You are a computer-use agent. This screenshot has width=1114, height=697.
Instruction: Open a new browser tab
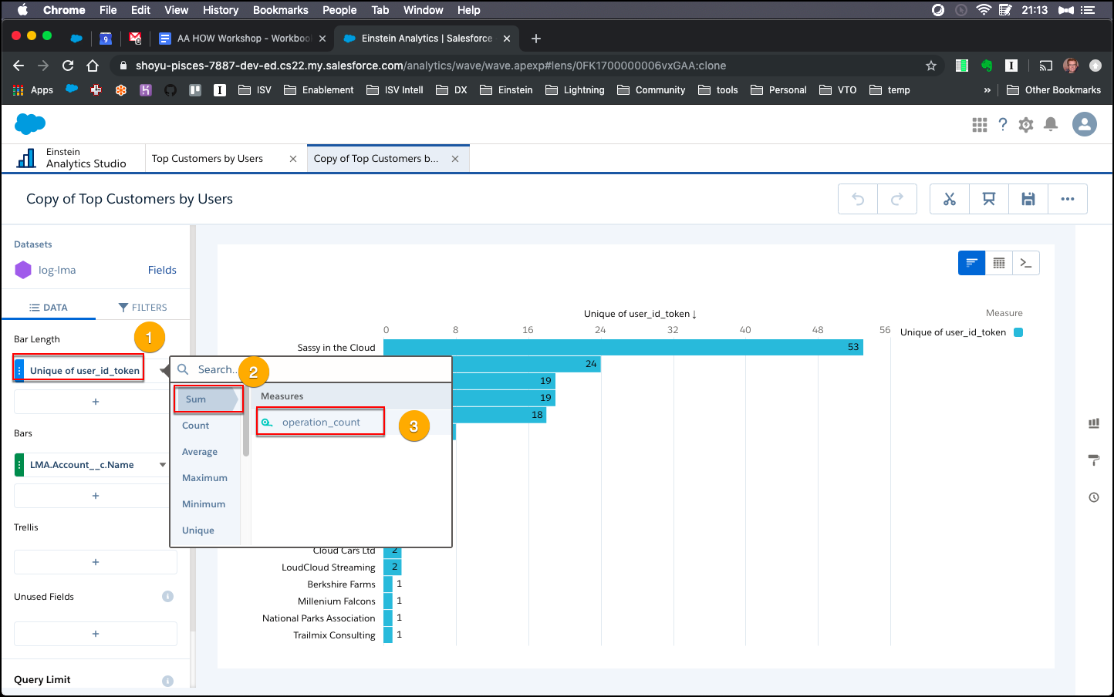coord(536,39)
